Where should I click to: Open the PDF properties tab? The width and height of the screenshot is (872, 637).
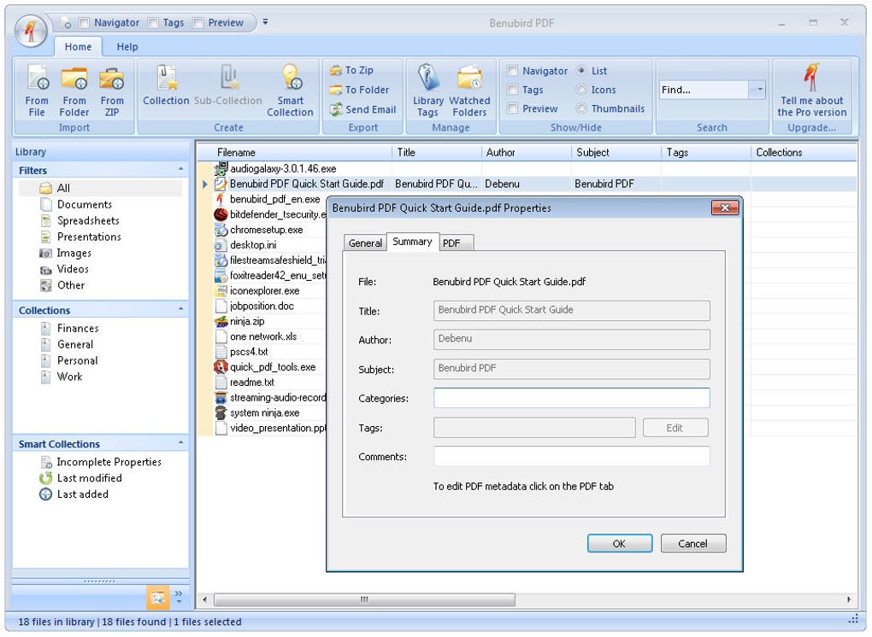[457, 243]
